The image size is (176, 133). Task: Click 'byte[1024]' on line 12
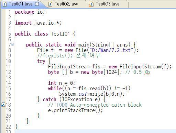[x=106, y=72]
